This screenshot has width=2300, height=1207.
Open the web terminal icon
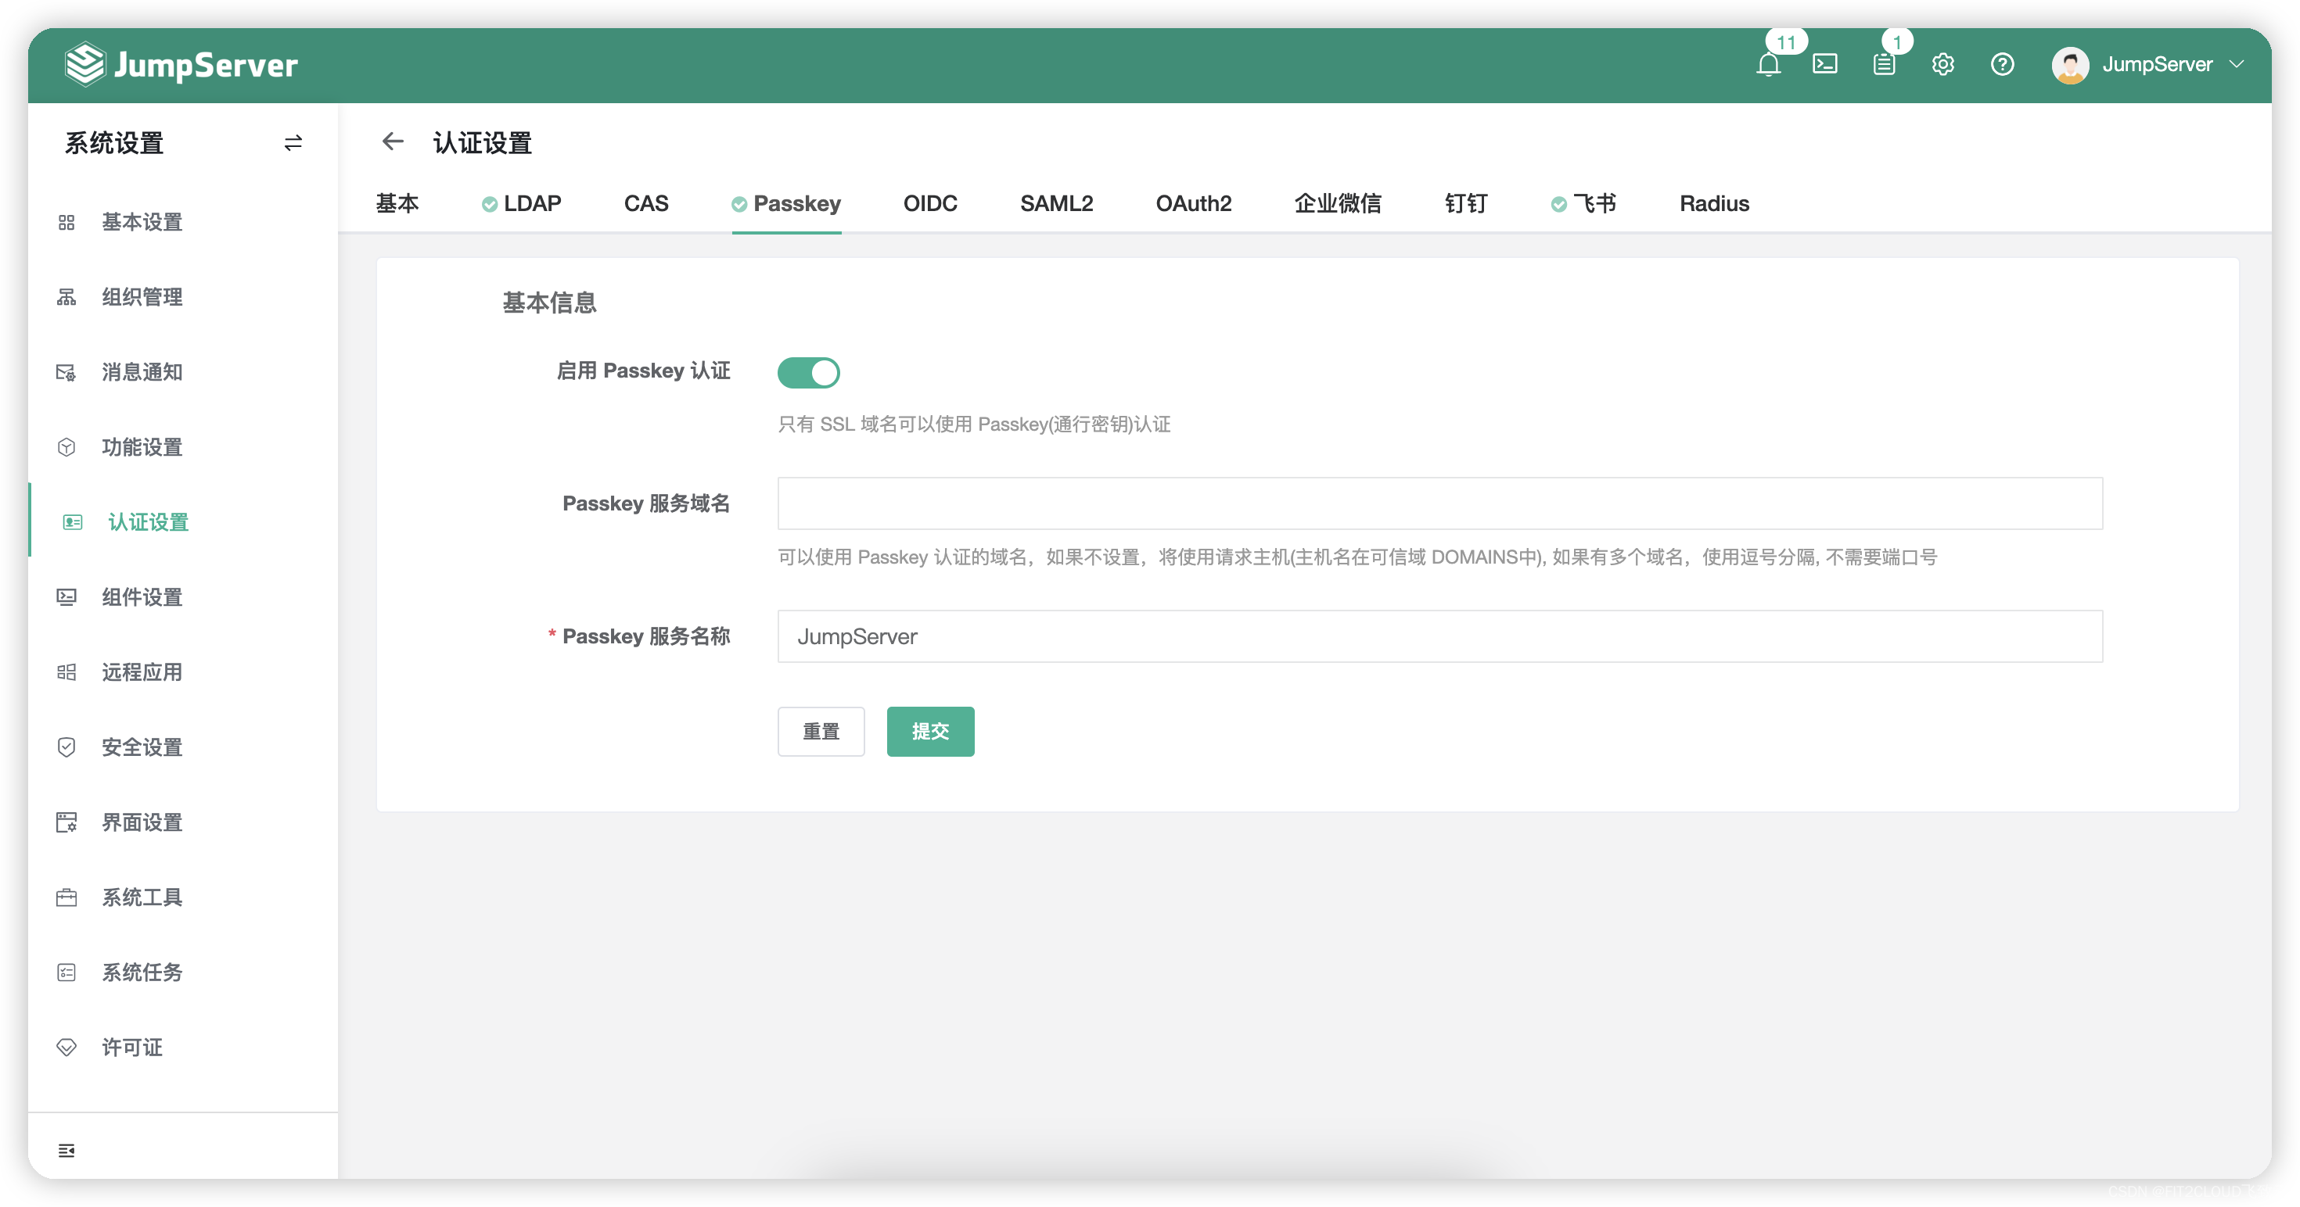click(1825, 65)
